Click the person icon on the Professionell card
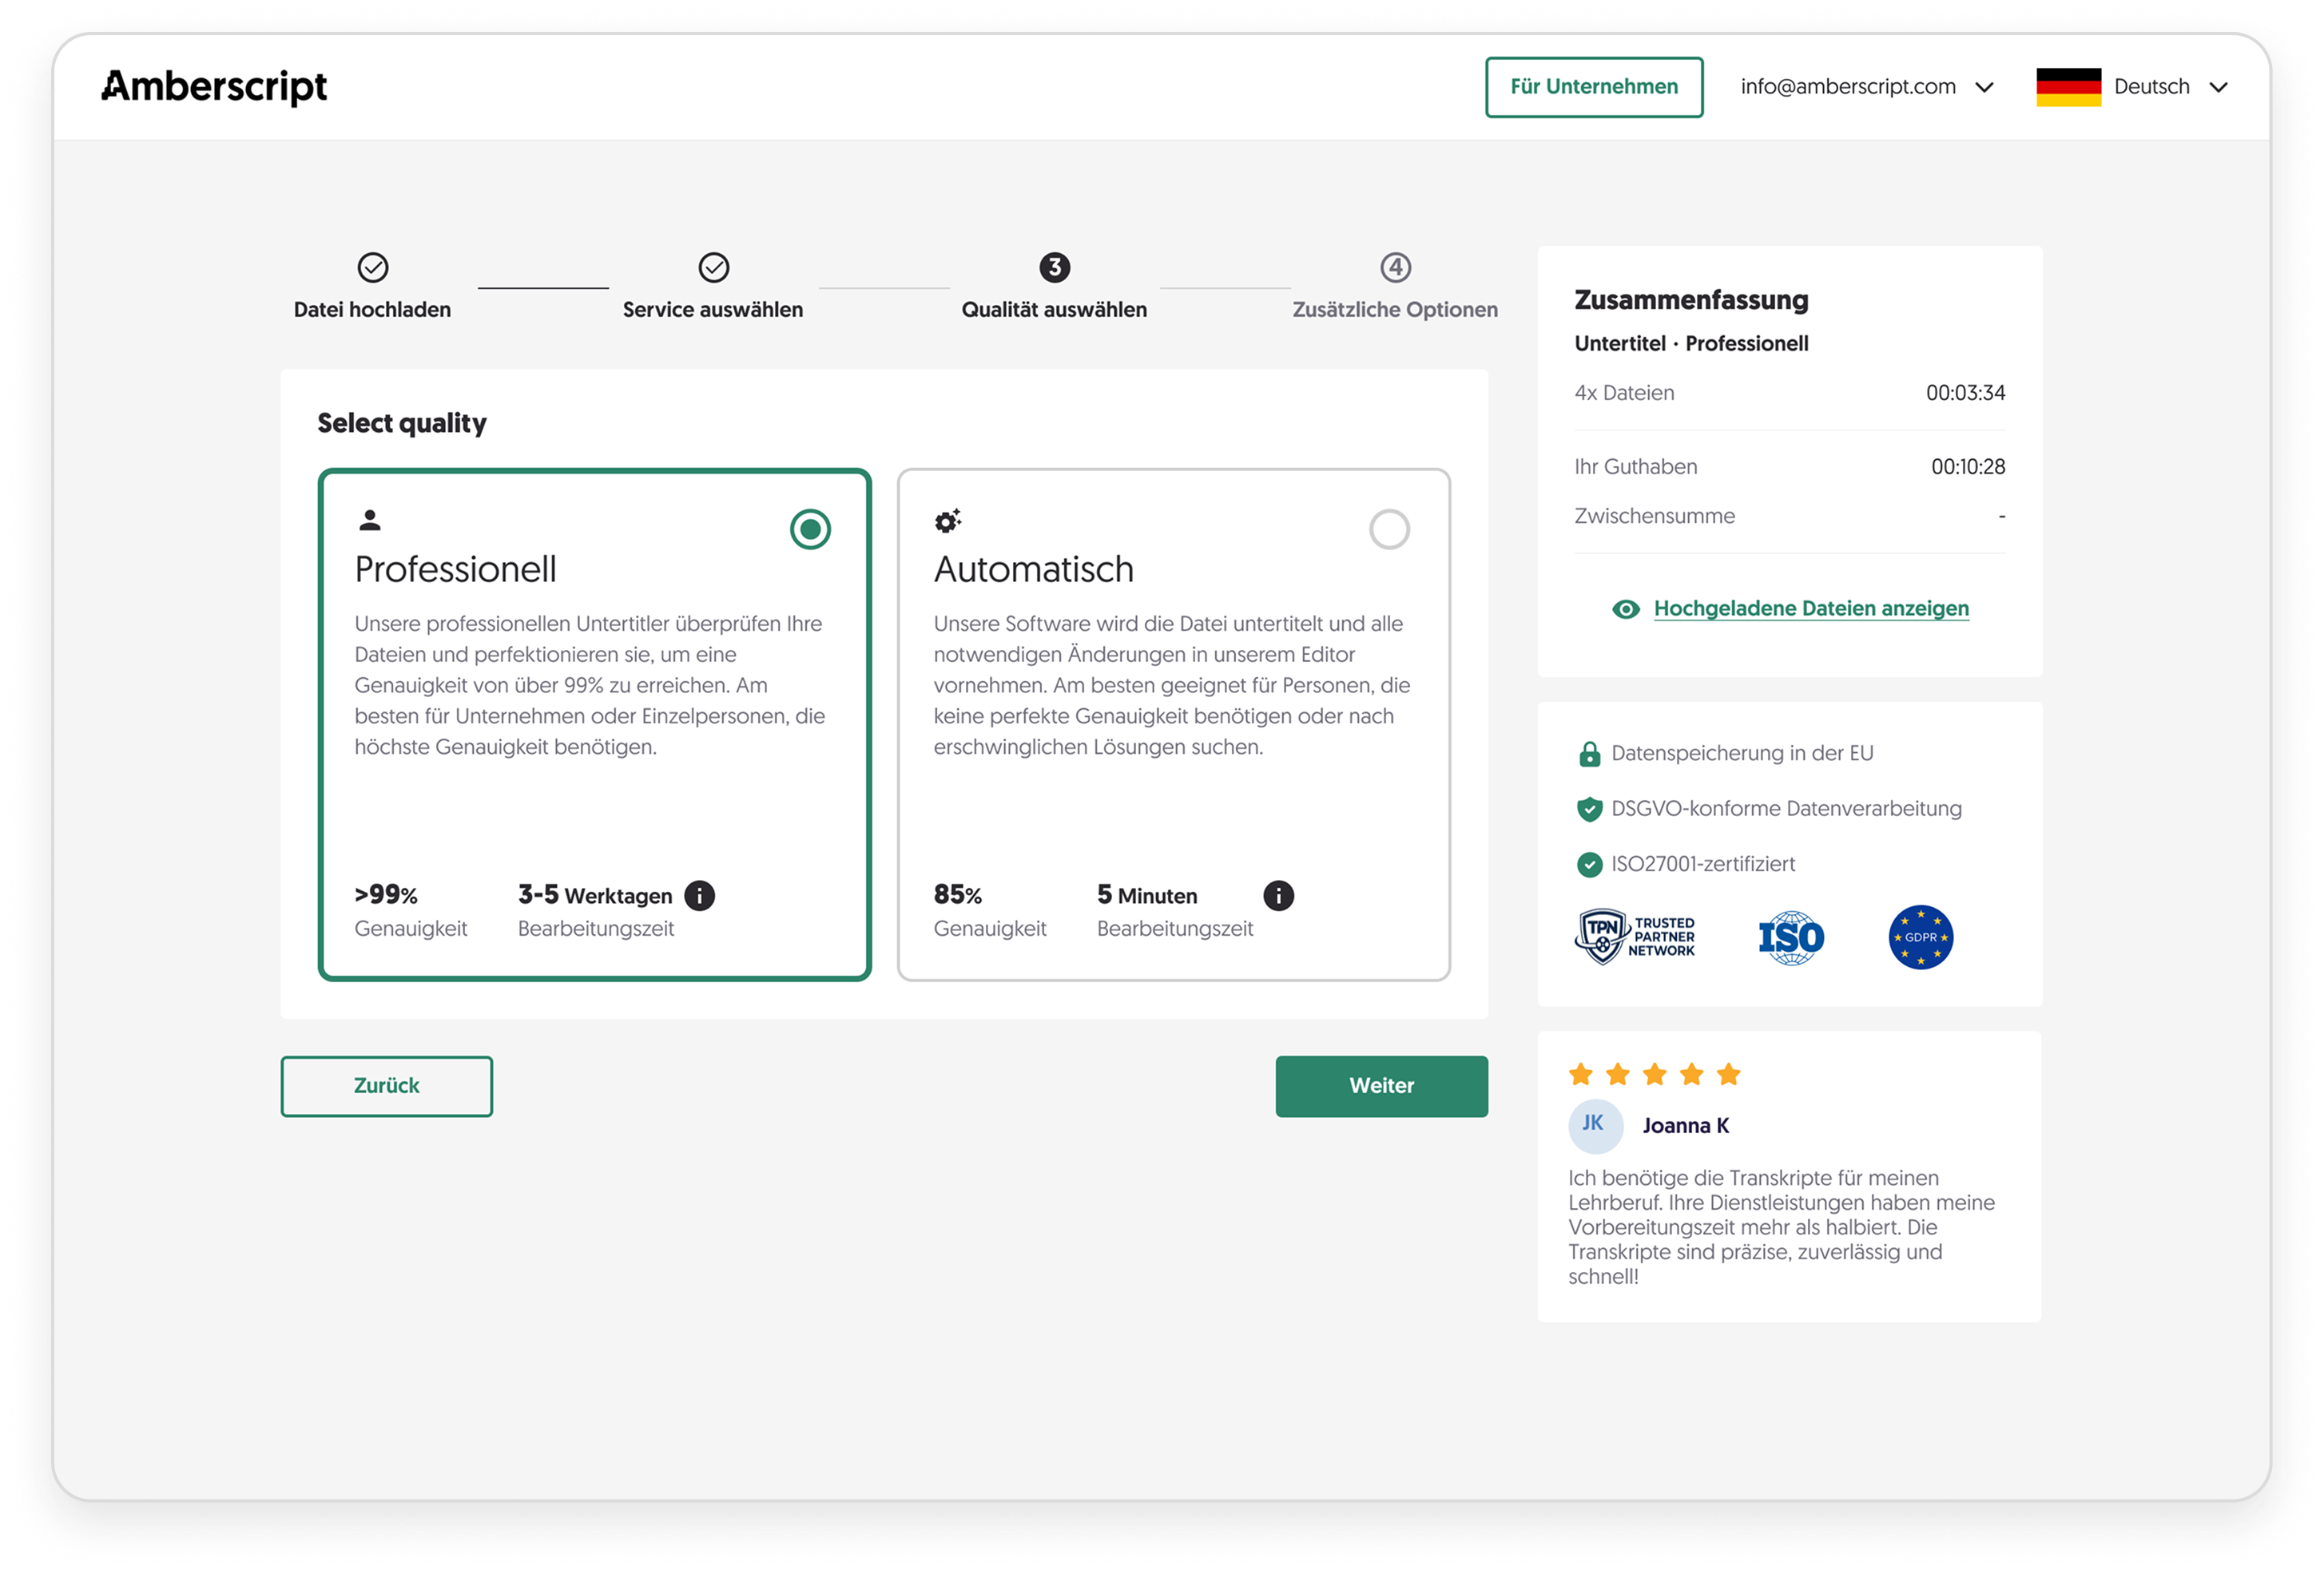Screen dimensions: 2324x1573 [x=371, y=520]
